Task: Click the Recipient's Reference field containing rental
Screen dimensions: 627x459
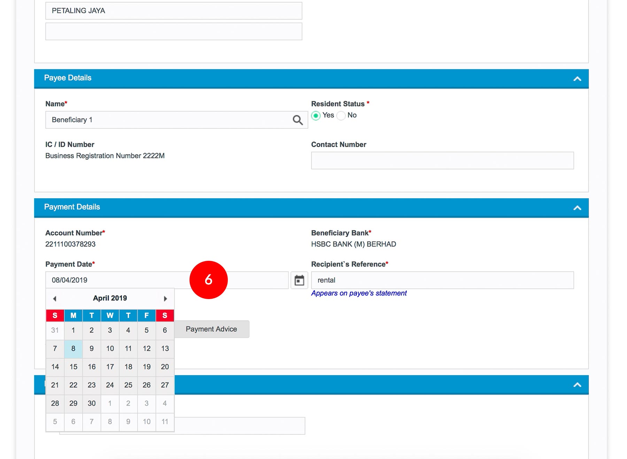Action: point(442,280)
